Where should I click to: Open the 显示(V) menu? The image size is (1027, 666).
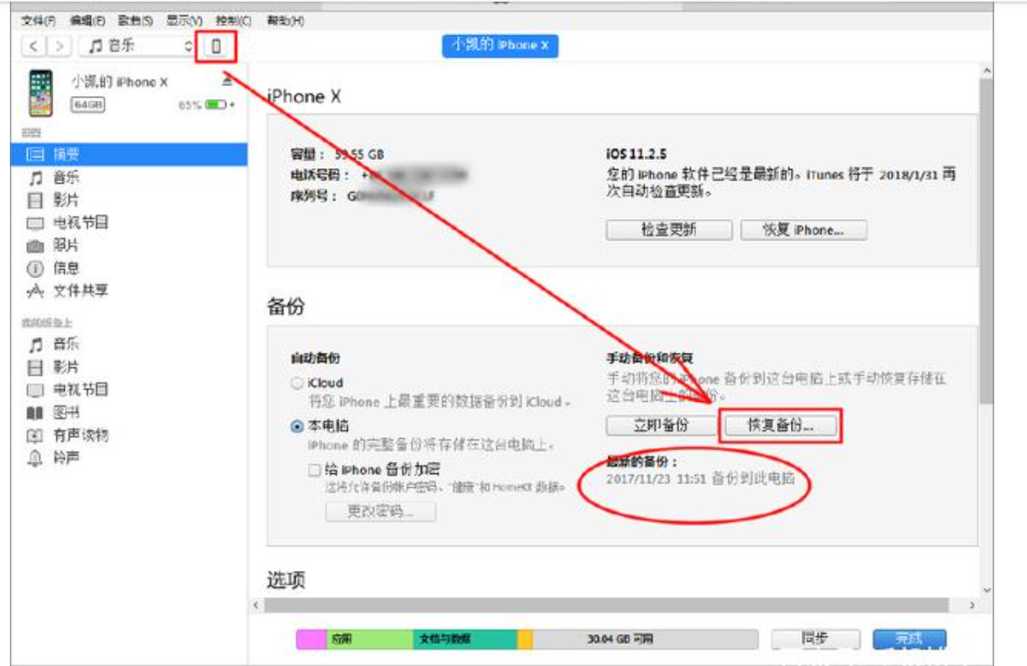(x=184, y=20)
